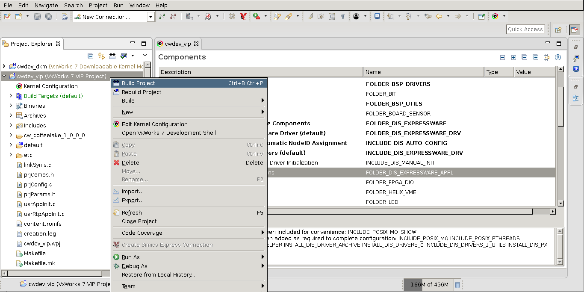Click the Wind River search magnifier icon
Screen dimensions: 584x292
tap(208, 17)
